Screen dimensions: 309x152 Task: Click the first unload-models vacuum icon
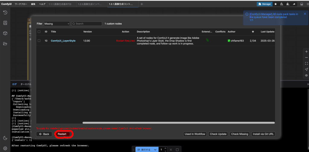tap(282, 4)
